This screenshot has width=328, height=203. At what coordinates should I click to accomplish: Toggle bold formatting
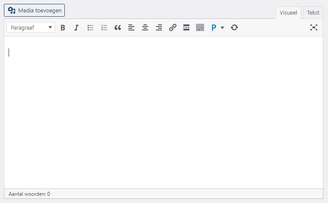(63, 27)
